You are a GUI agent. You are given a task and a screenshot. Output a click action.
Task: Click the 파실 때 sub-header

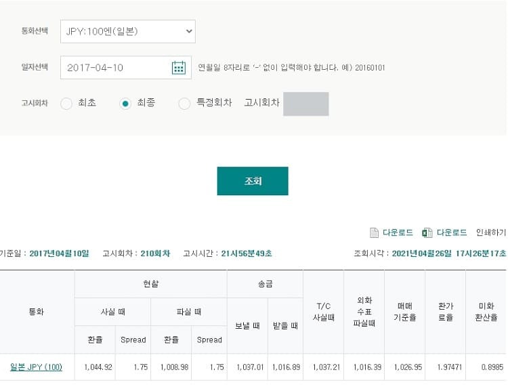tap(189, 312)
